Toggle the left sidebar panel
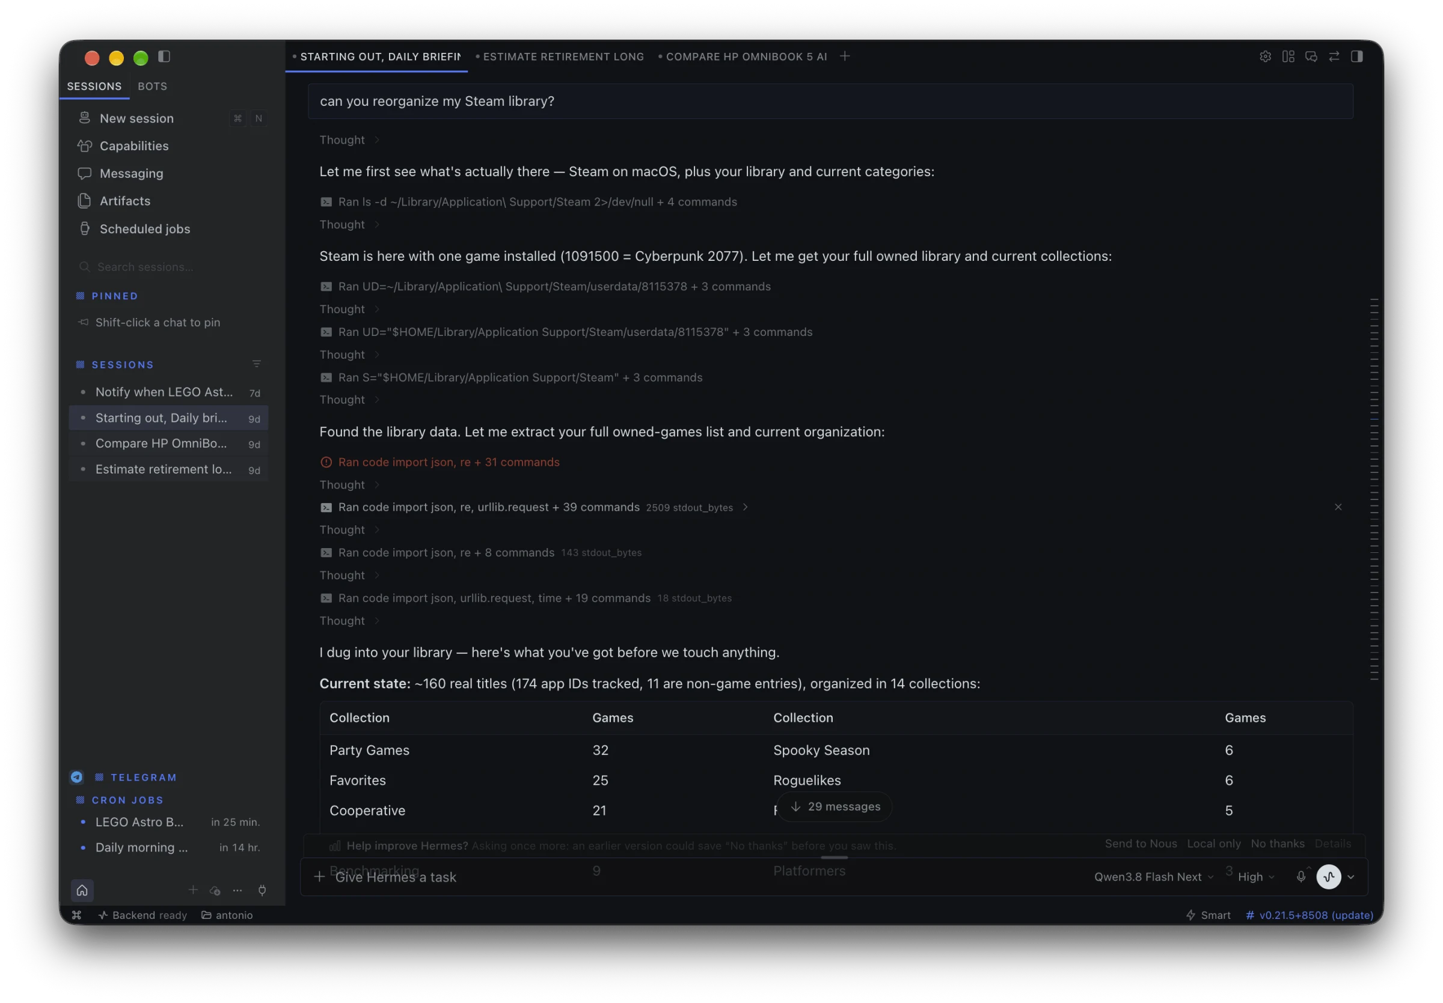The height and width of the screenshot is (1003, 1443). coord(164,56)
